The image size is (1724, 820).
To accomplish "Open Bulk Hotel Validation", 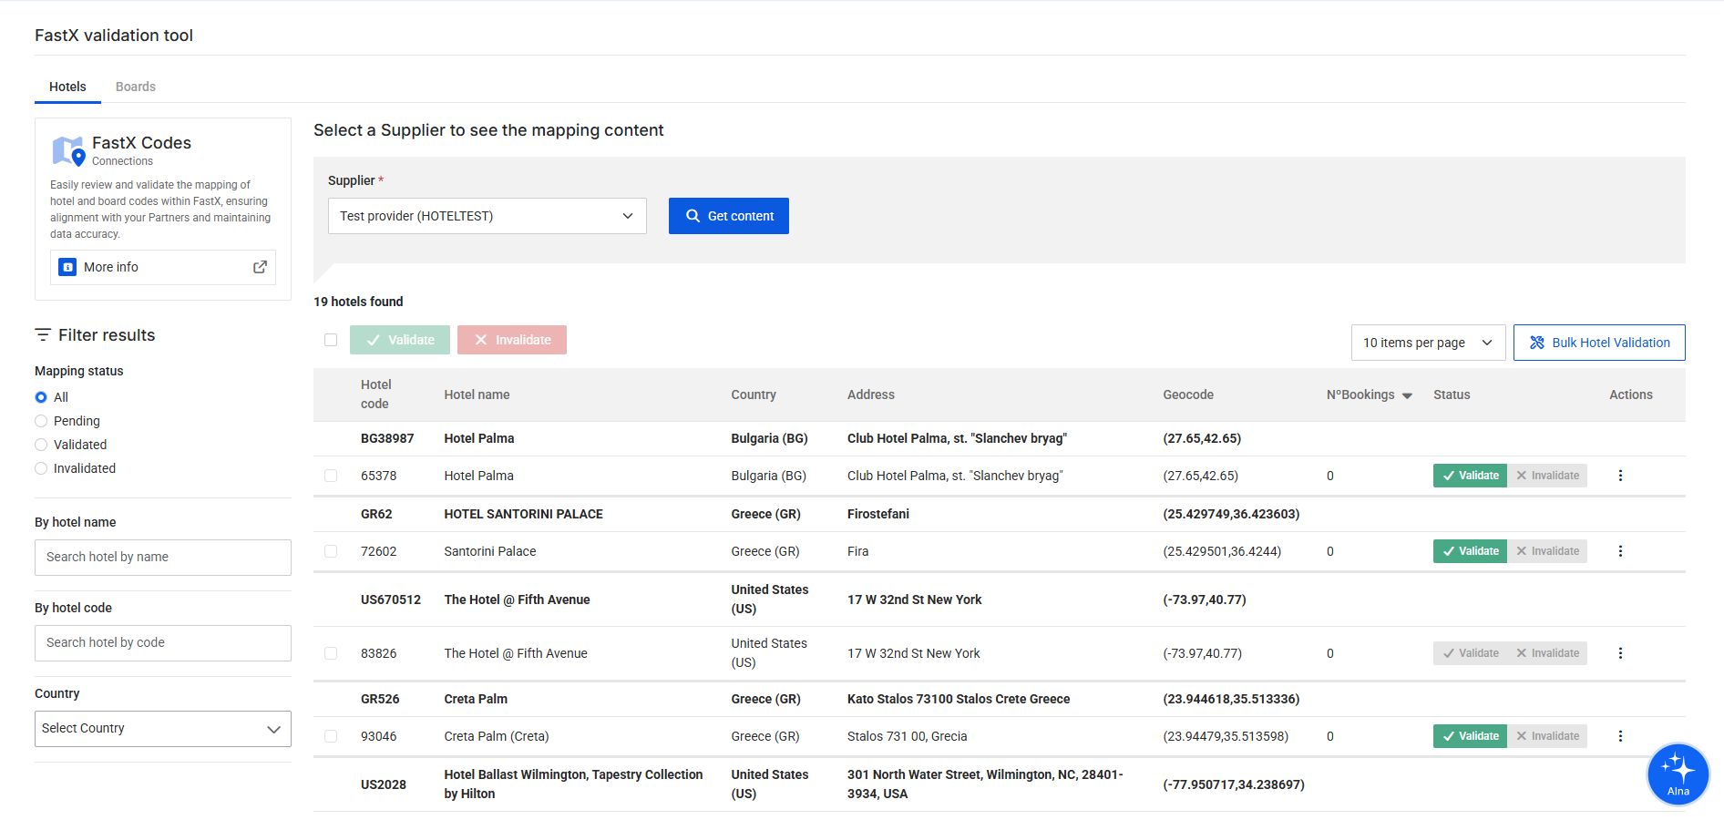I will pyautogui.click(x=1598, y=343).
